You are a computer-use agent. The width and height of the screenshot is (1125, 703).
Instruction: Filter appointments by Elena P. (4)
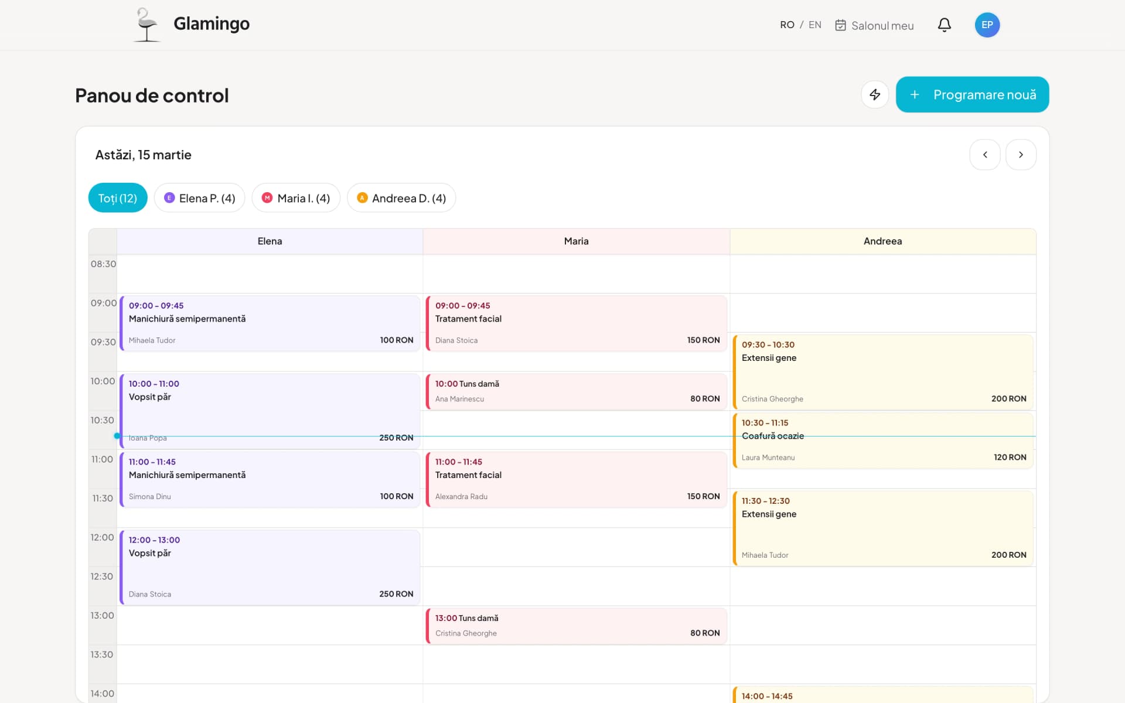[x=200, y=198]
